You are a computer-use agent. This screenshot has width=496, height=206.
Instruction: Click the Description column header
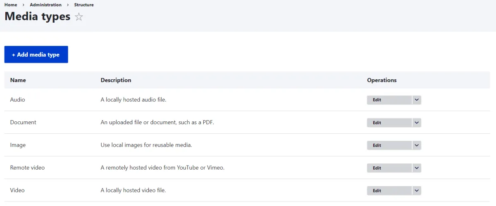116,80
